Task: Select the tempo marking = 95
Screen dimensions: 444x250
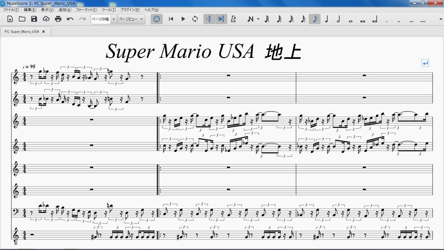Action: [29, 67]
